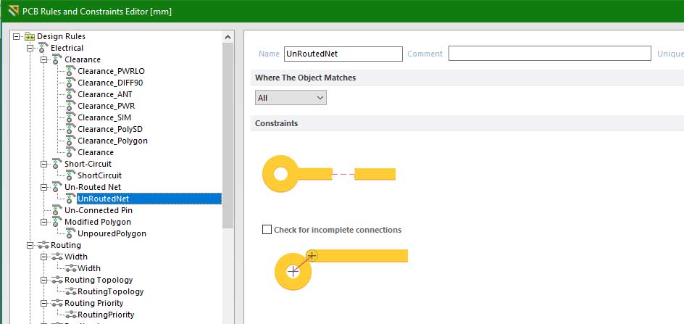The image size is (684, 324).
Task: Enable Check for incomplete connections checkbox
Action: pyautogui.click(x=267, y=230)
